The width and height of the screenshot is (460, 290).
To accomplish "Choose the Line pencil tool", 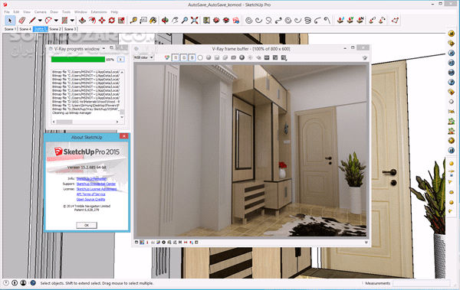I will coord(32,21).
